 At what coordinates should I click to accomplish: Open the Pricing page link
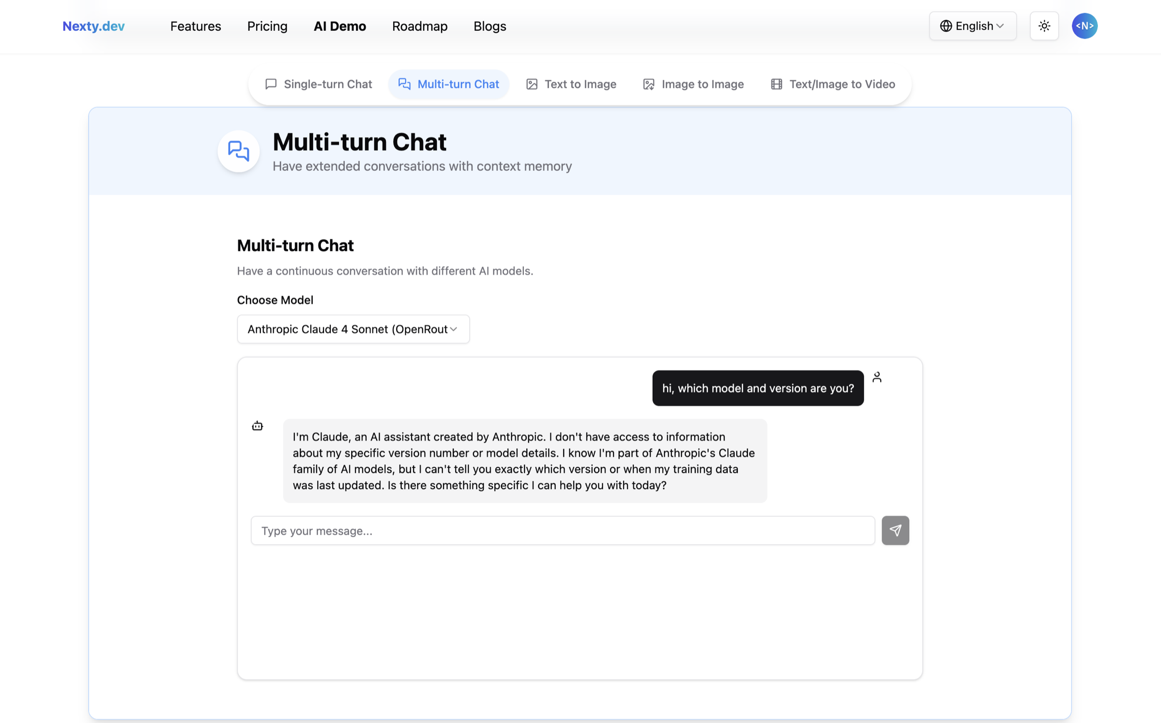tap(267, 26)
